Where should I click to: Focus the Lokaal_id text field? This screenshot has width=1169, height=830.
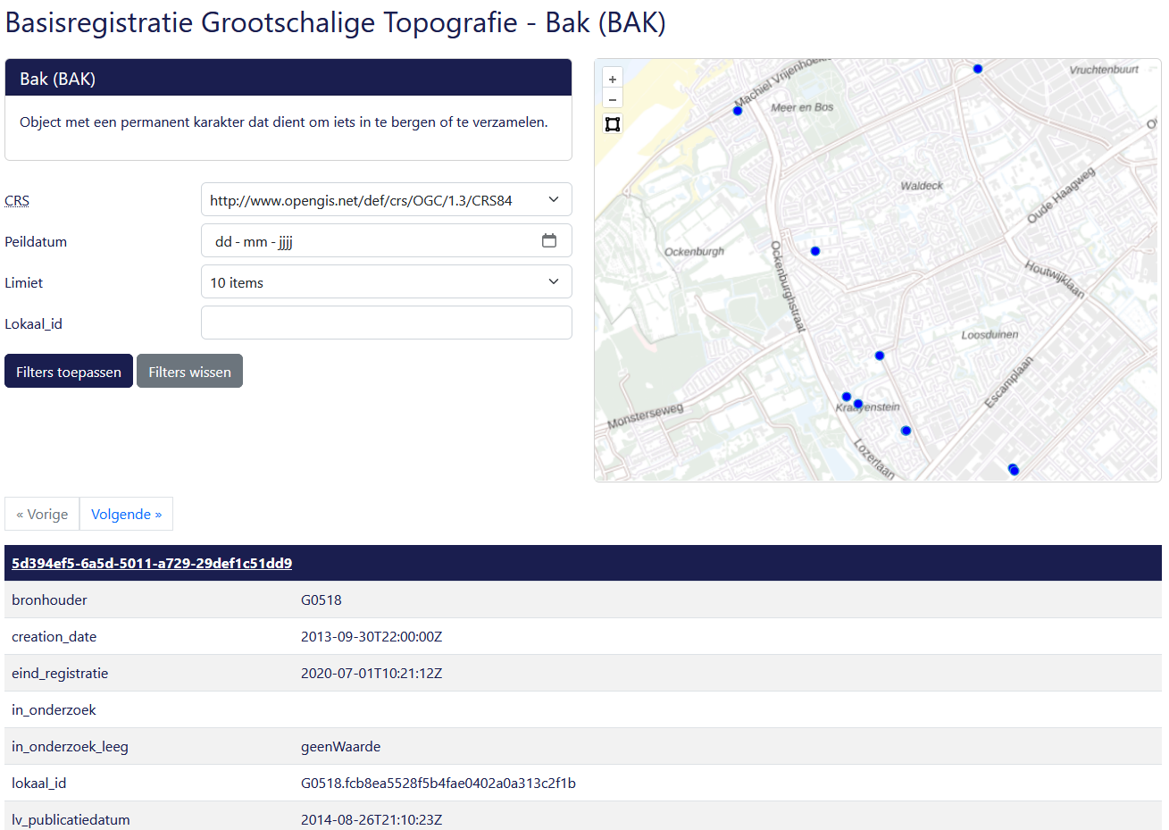pyautogui.click(x=386, y=323)
